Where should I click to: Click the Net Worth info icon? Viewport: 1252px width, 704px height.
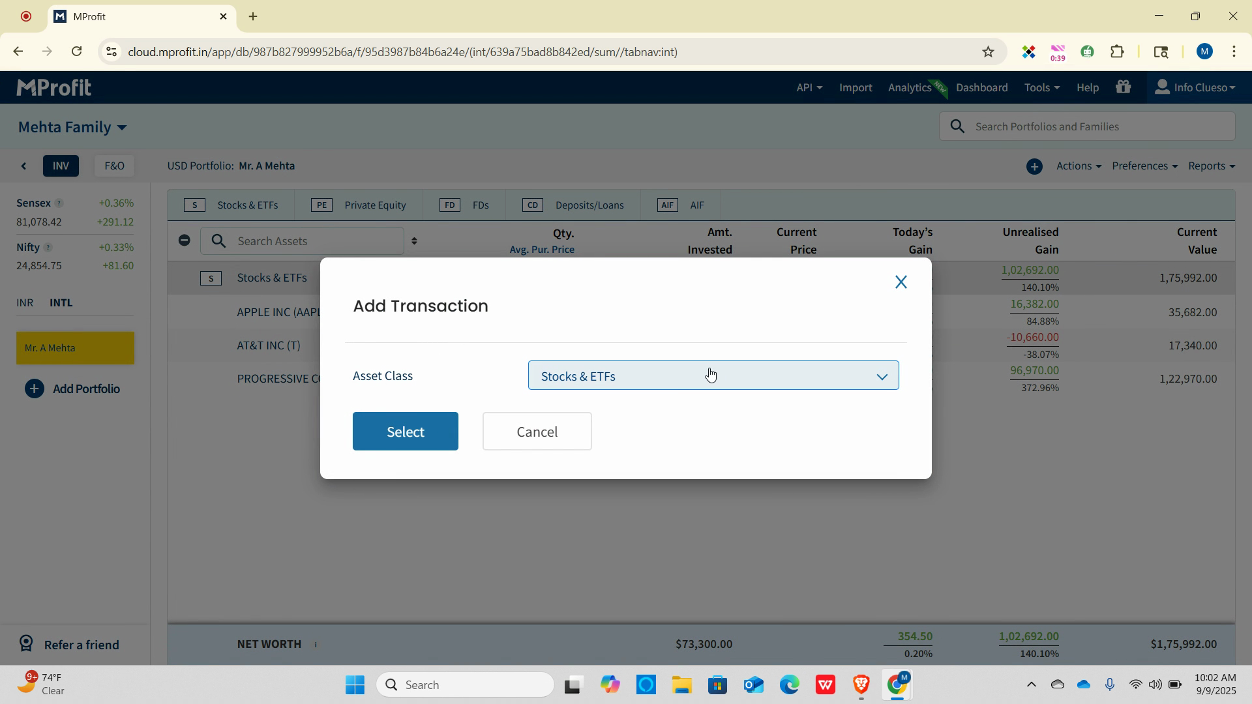coord(316,645)
